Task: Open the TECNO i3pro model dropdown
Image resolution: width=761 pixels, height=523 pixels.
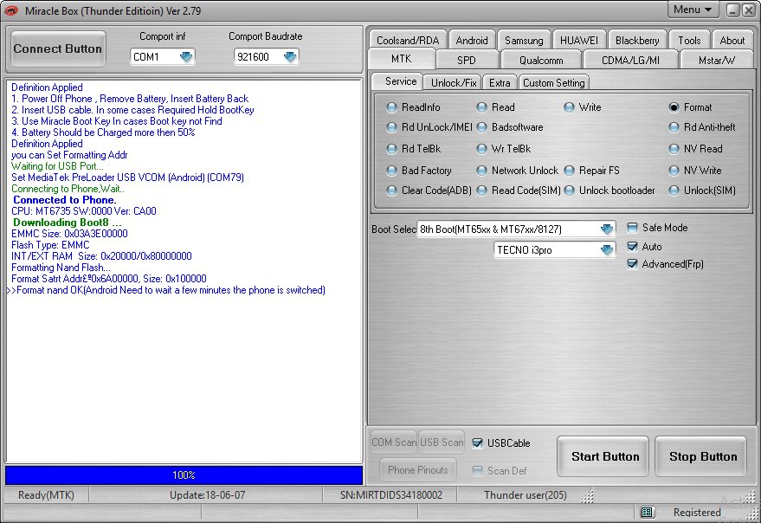Action: pyautogui.click(x=607, y=250)
